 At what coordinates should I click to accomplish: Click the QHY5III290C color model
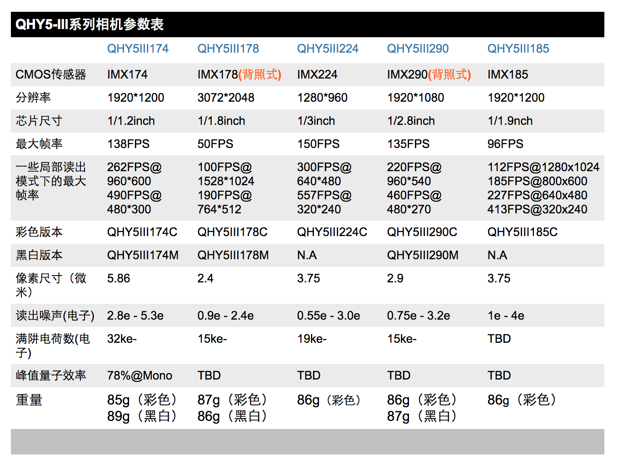tap(422, 232)
